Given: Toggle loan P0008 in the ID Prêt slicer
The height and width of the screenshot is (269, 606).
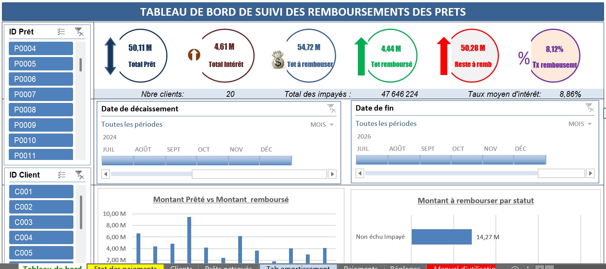Looking at the screenshot, I should (41, 110).
